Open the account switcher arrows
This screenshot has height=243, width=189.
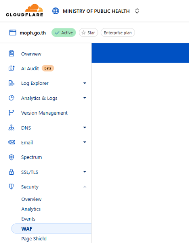coord(137,11)
